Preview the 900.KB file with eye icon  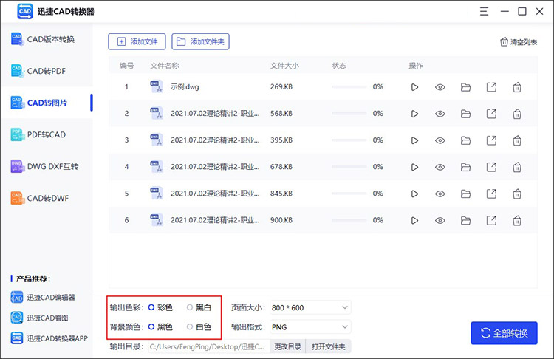click(440, 220)
